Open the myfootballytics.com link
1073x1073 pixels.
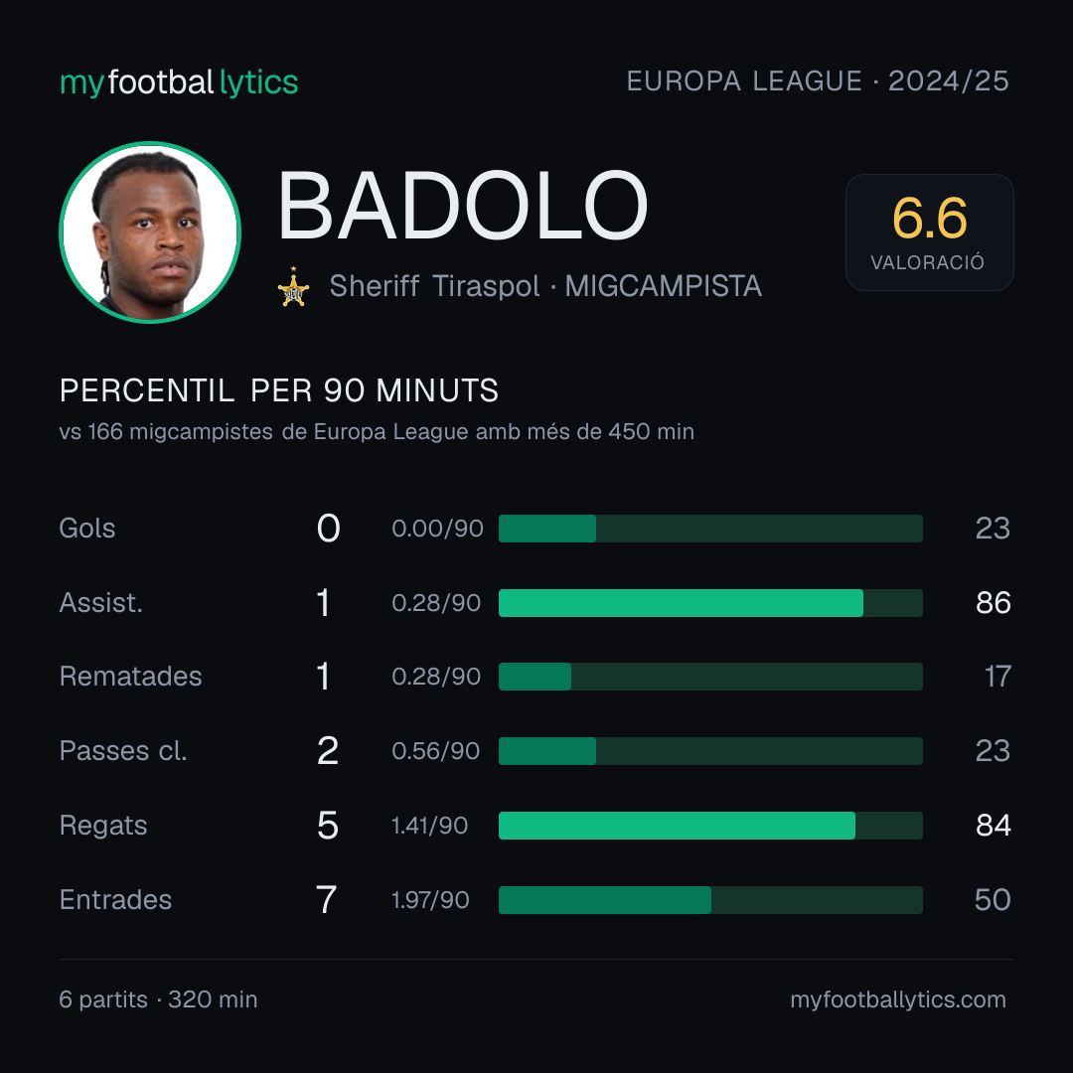point(898,999)
